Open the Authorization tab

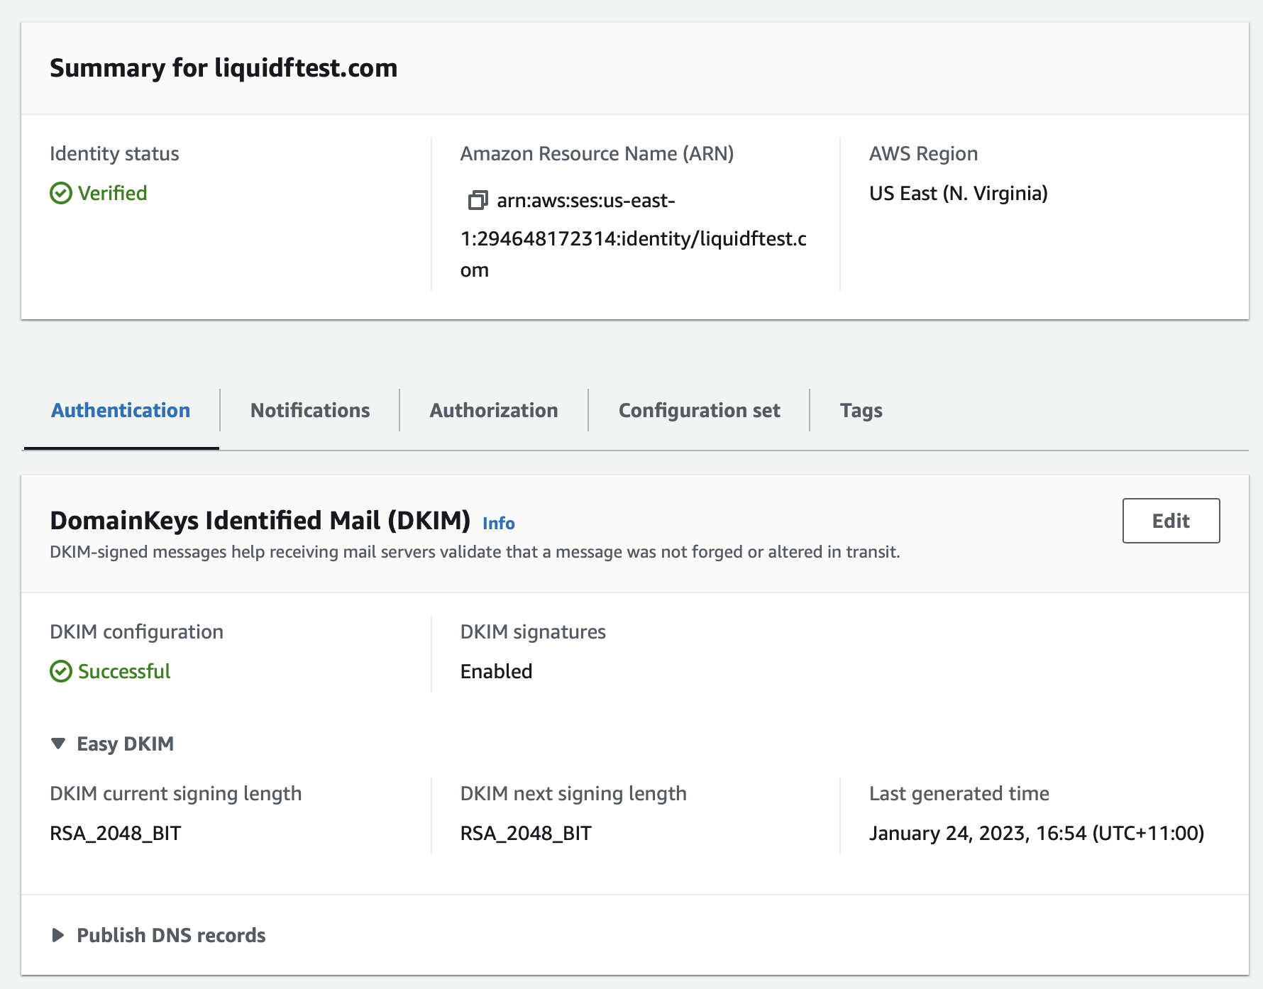pyautogui.click(x=493, y=410)
